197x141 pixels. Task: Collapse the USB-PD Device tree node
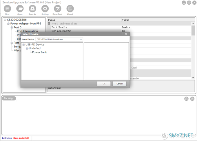point(23,45)
